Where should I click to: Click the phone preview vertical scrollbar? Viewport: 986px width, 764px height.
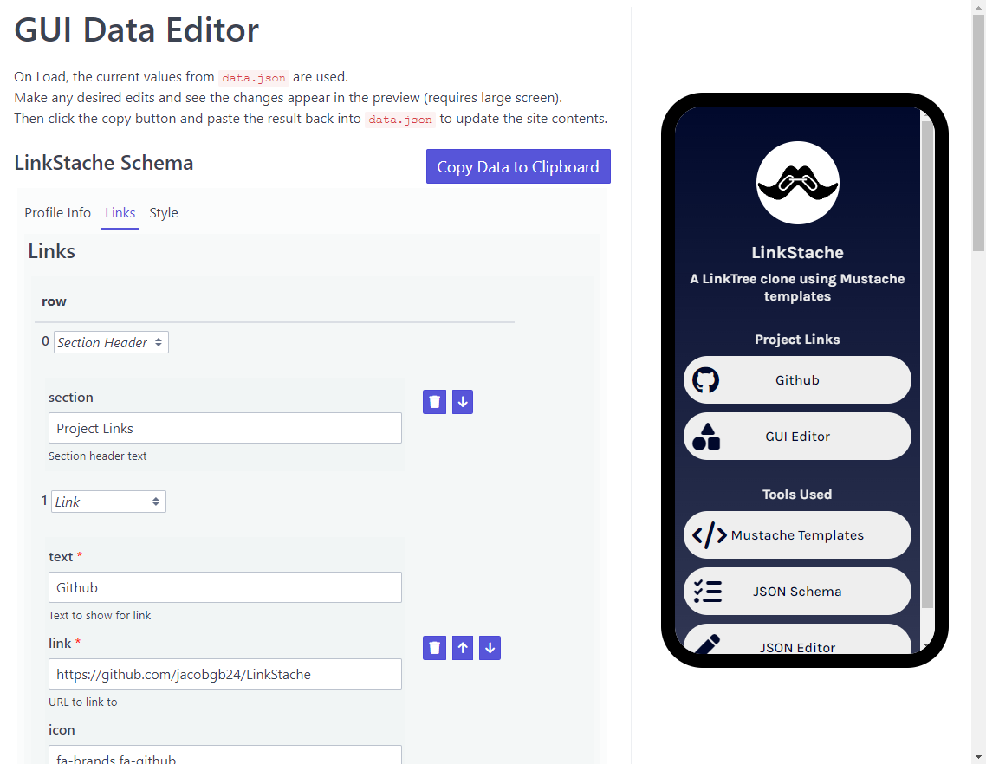pyautogui.click(x=927, y=365)
